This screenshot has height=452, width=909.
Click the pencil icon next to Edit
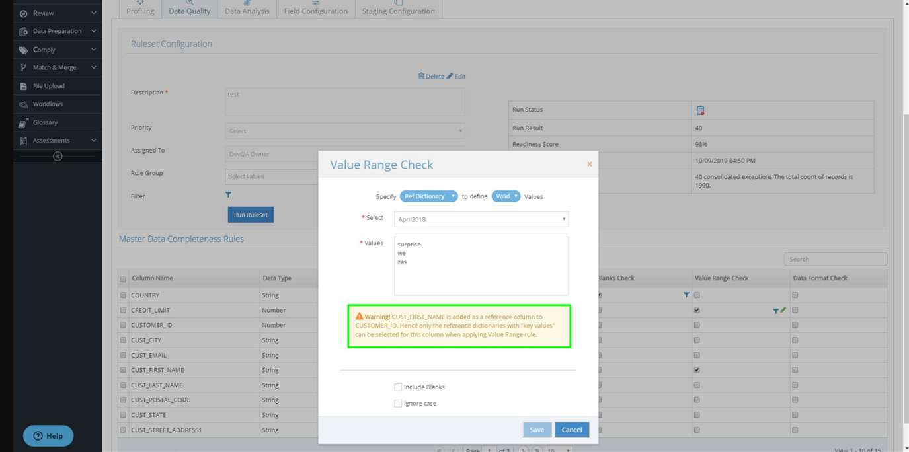point(450,76)
